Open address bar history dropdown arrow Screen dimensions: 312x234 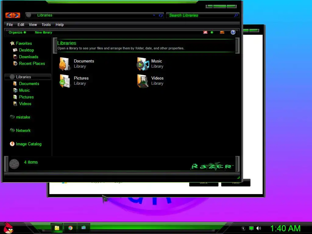click(x=154, y=15)
